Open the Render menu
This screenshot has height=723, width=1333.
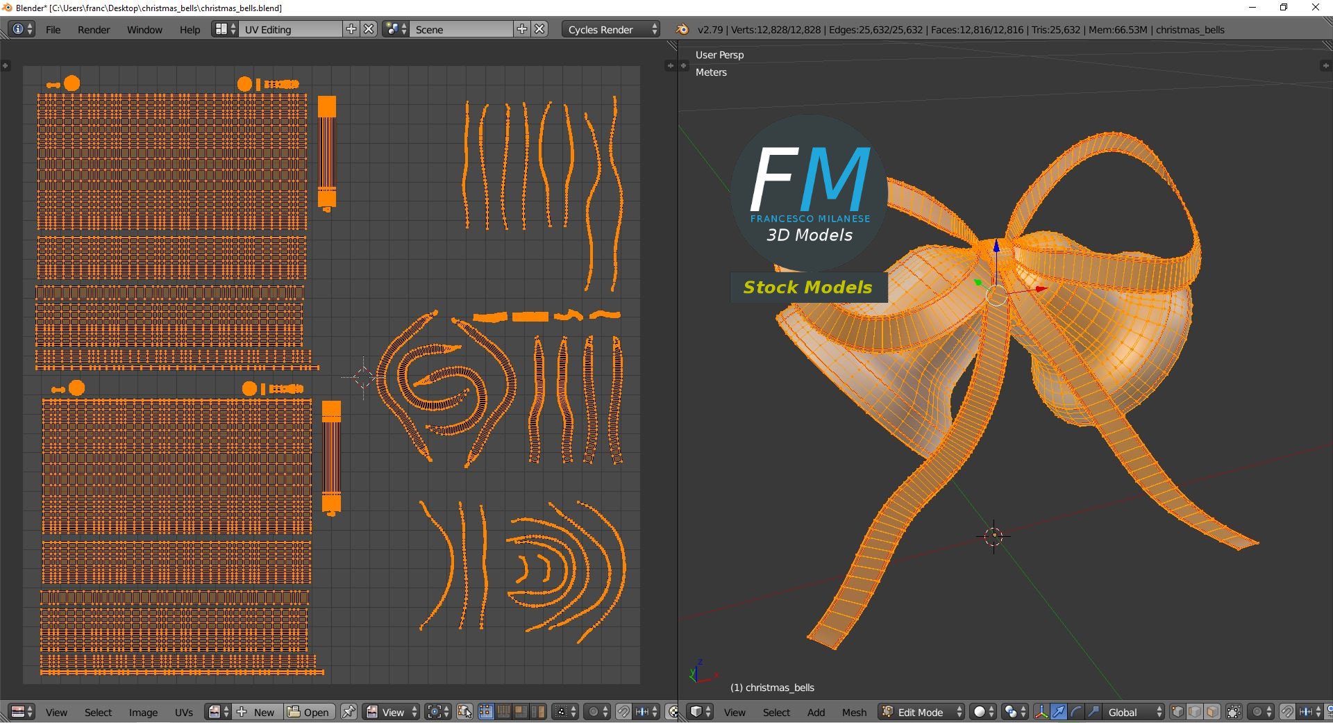tap(94, 29)
